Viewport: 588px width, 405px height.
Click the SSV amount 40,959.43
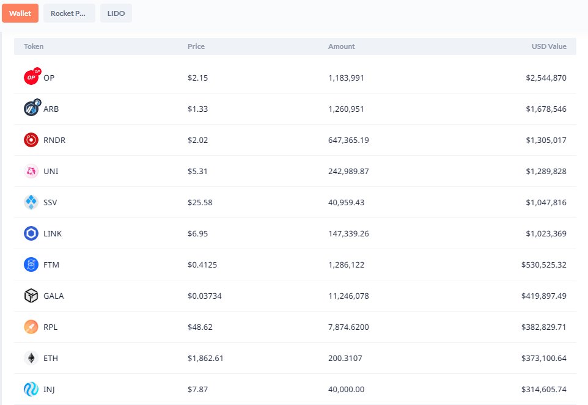tap(346, 202)
